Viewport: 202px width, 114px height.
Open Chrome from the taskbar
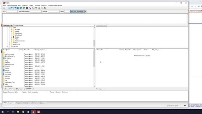point(23,112)
